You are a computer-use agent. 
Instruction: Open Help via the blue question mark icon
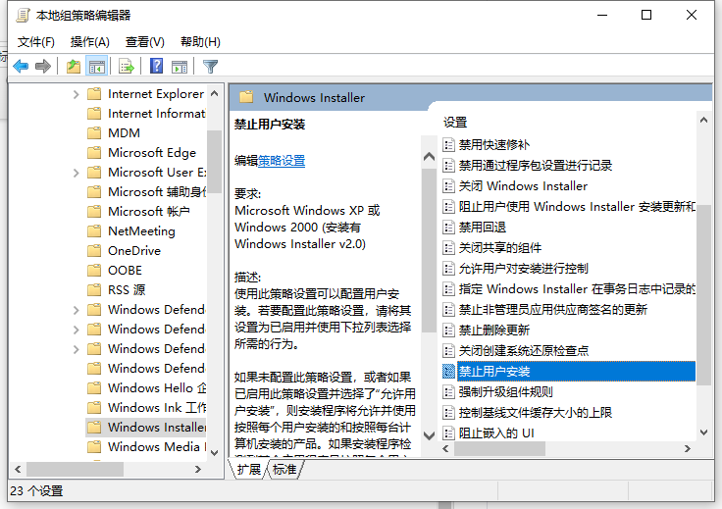click(156, 67)
